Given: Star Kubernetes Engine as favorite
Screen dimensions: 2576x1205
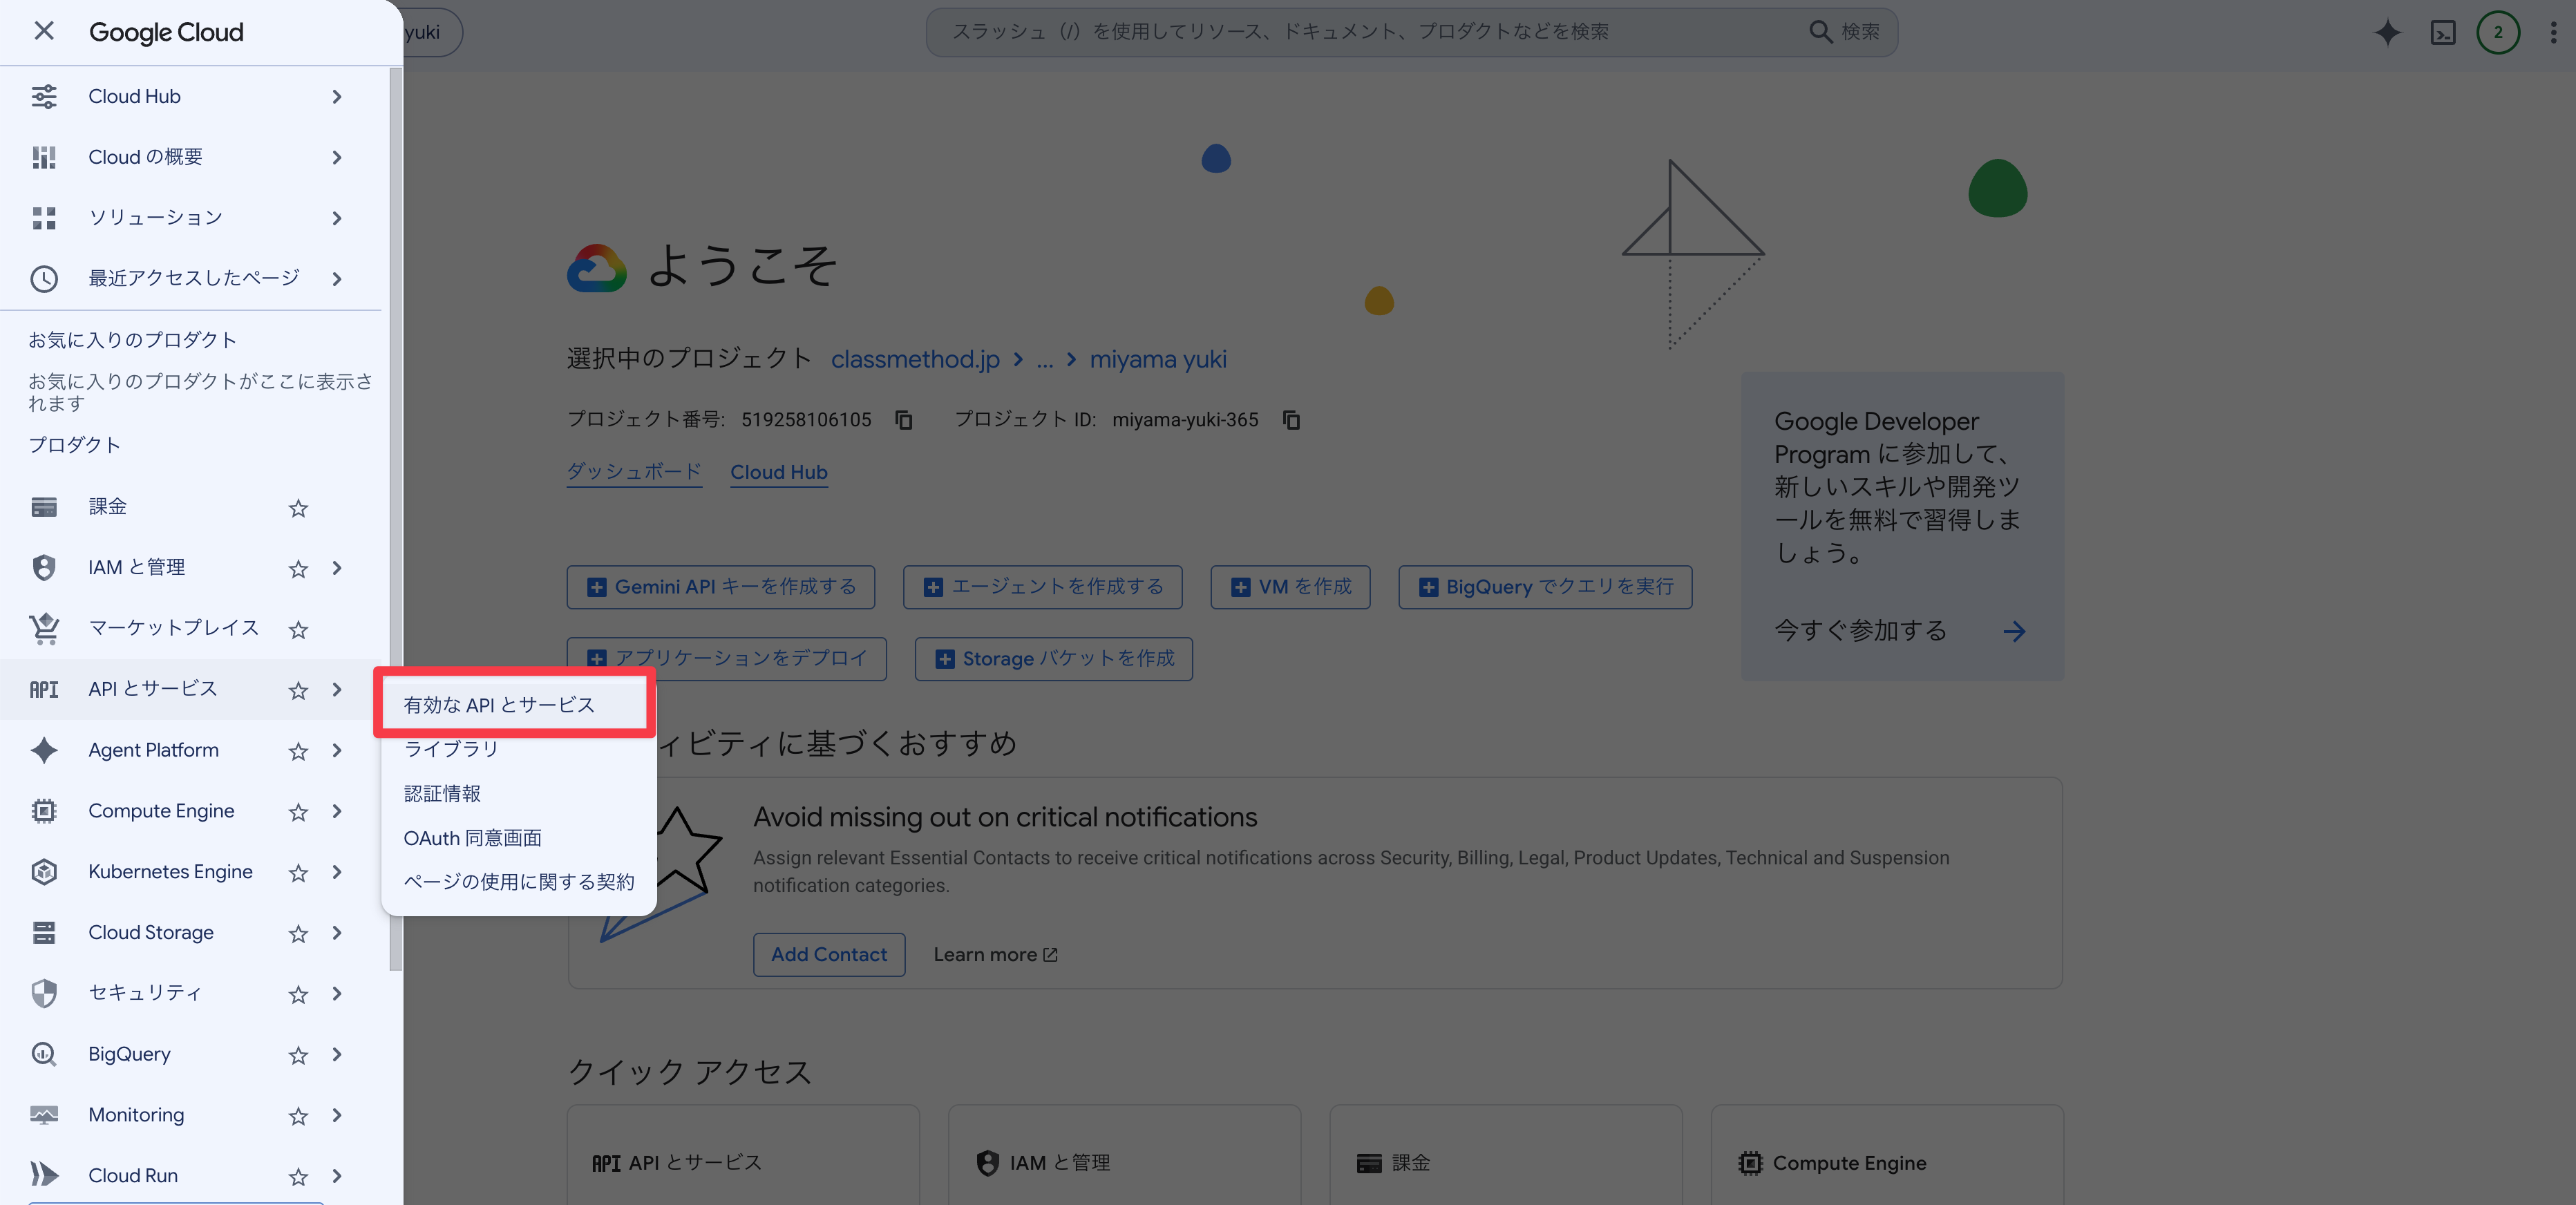Looking at the screenshot, I should pyautogui.click(x=298, y=873).
